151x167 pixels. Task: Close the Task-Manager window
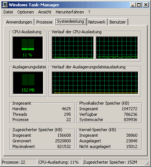[x=146, y=5]
